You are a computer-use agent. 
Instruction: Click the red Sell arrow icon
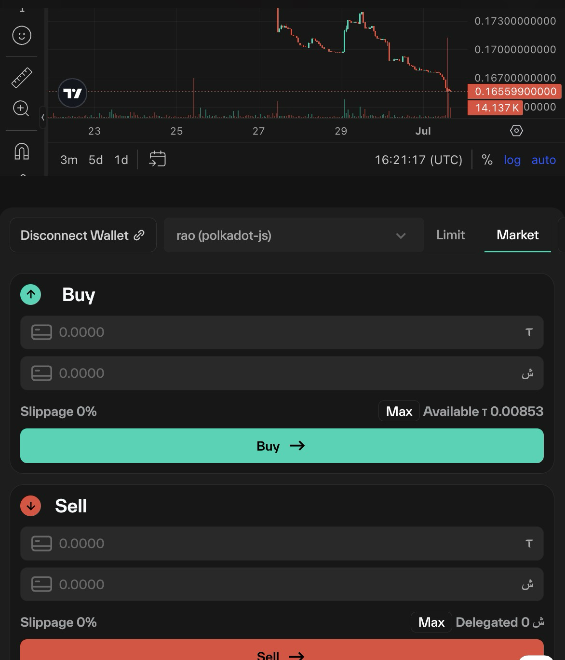tap(31, 506)
